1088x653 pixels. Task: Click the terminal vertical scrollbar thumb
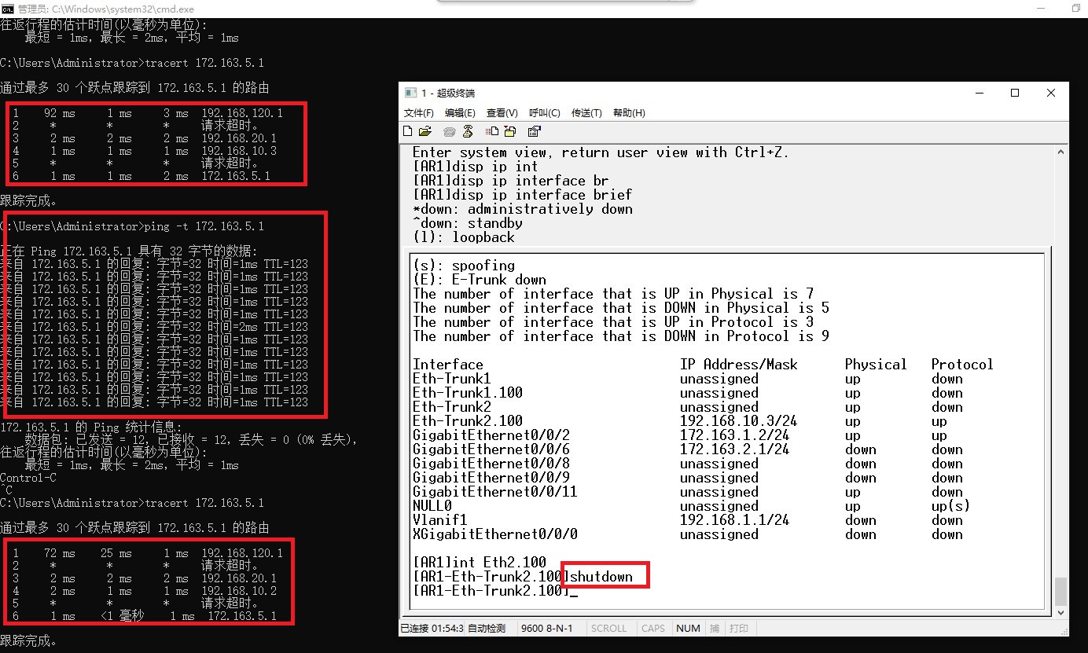pyautogui.click(x=1061, y=589)
